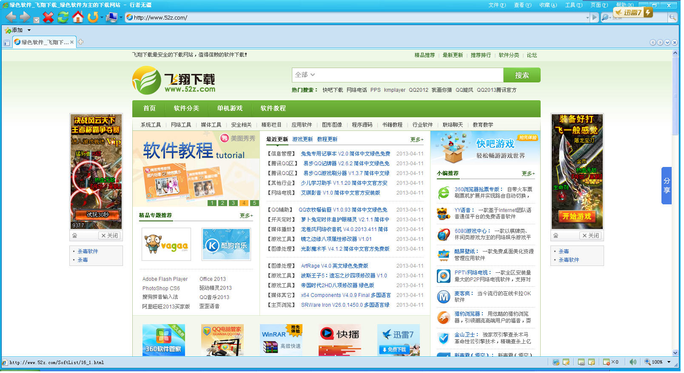Switch to the 游戏更新 tab
Screen dimensions: 684x373
(302, 139)
